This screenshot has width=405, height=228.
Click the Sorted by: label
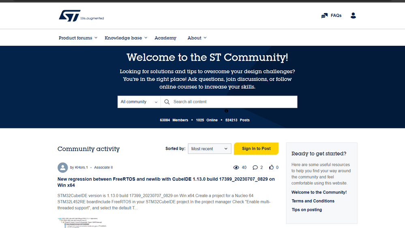click(176, 149)
